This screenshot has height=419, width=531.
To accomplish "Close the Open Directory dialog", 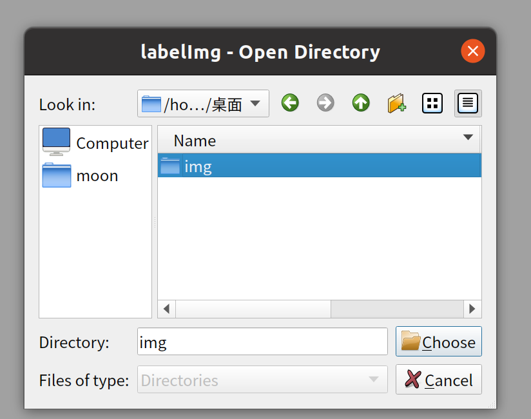I will click(473, 51).
